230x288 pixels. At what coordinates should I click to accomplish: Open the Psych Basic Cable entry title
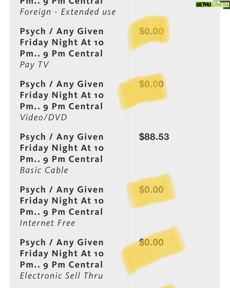click(62, 148)
